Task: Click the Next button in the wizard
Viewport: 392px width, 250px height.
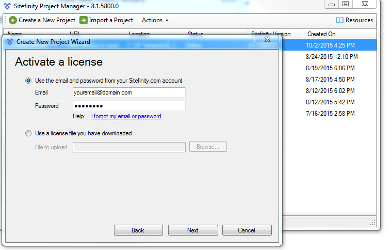Action: [193, 230]
